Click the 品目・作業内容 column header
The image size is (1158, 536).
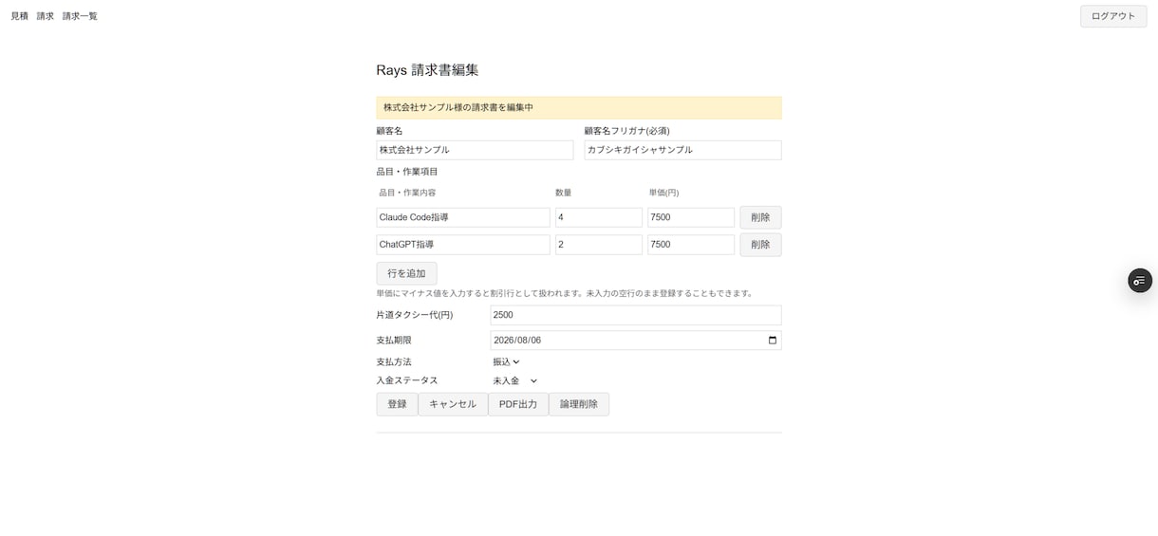click(x=407, y=193)
